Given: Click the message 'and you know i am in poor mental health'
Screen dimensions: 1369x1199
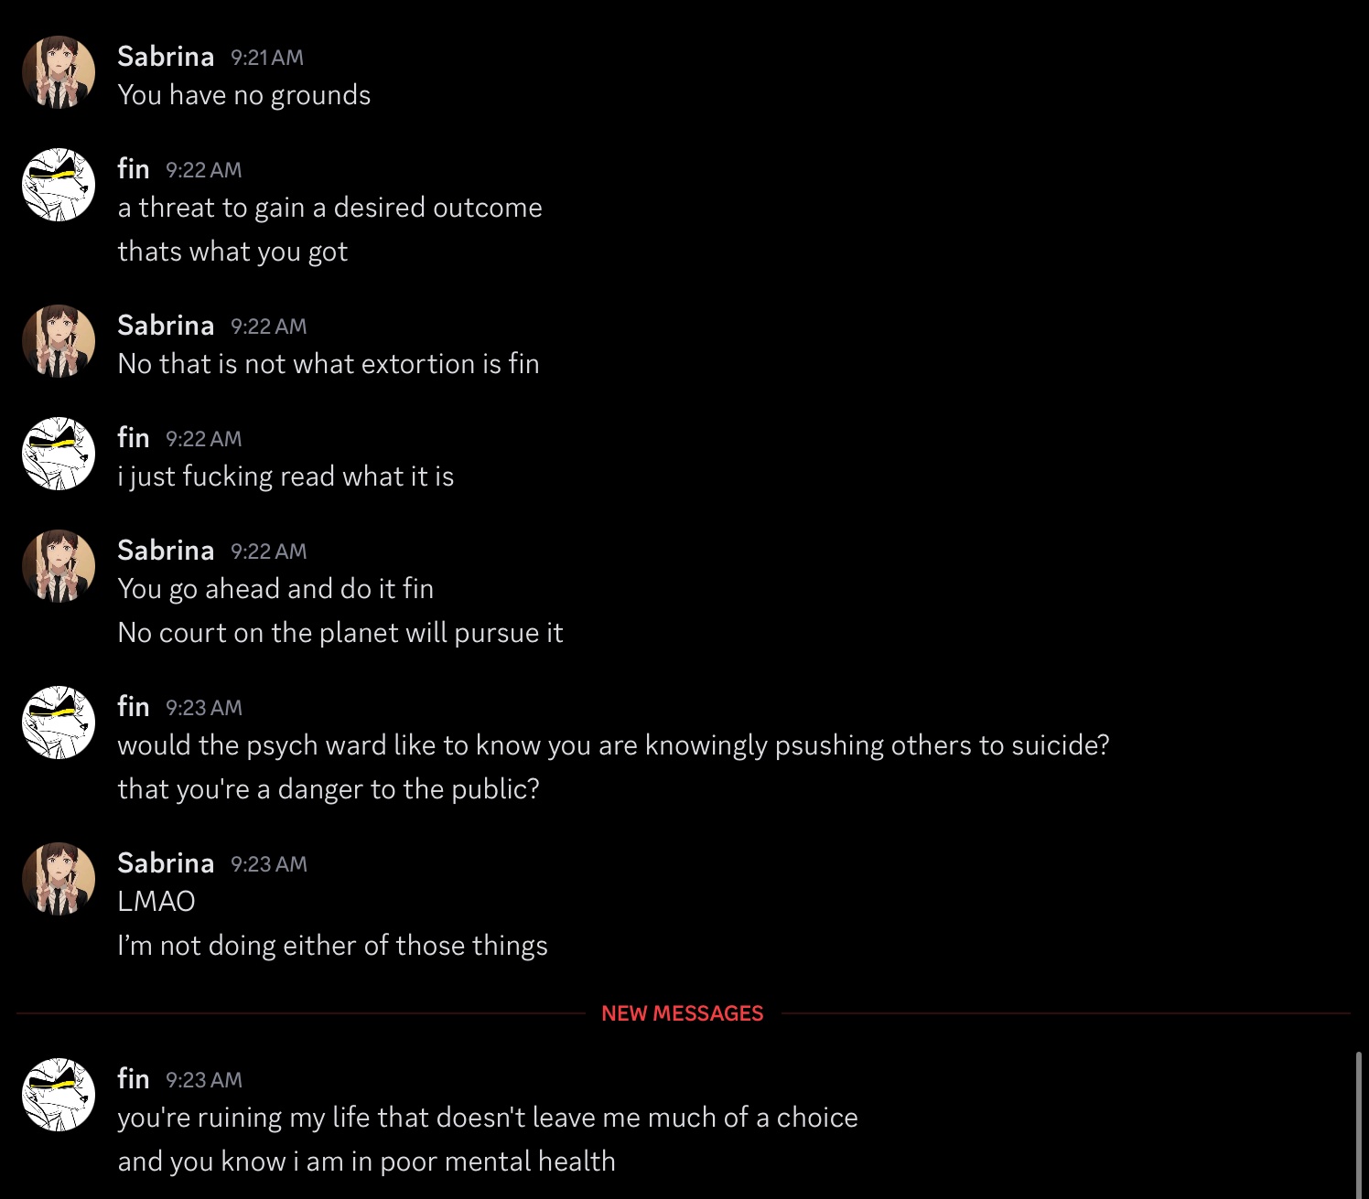Looking at the screenshot, I should click(366, 1162).
